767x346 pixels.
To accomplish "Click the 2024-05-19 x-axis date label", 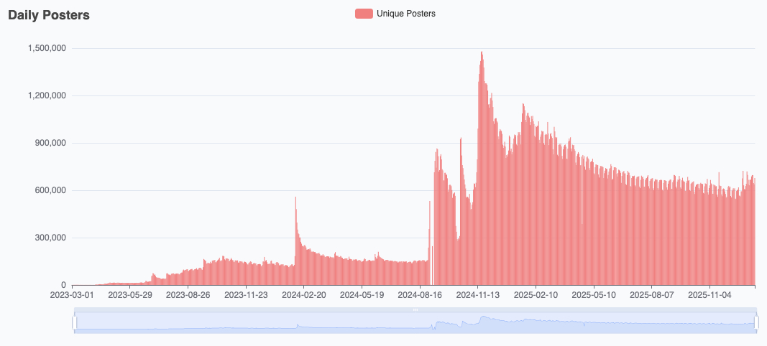I will point(362,294).
